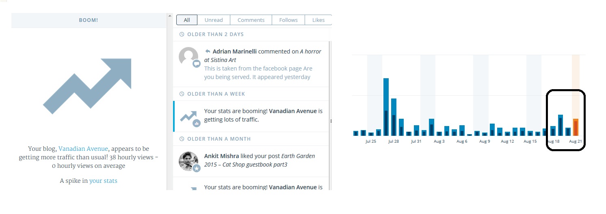The height and width of the screenshot is (214, 606).
Task: Click clock icon next to Older Than 2 Days
Action: [x=182, y=34]
